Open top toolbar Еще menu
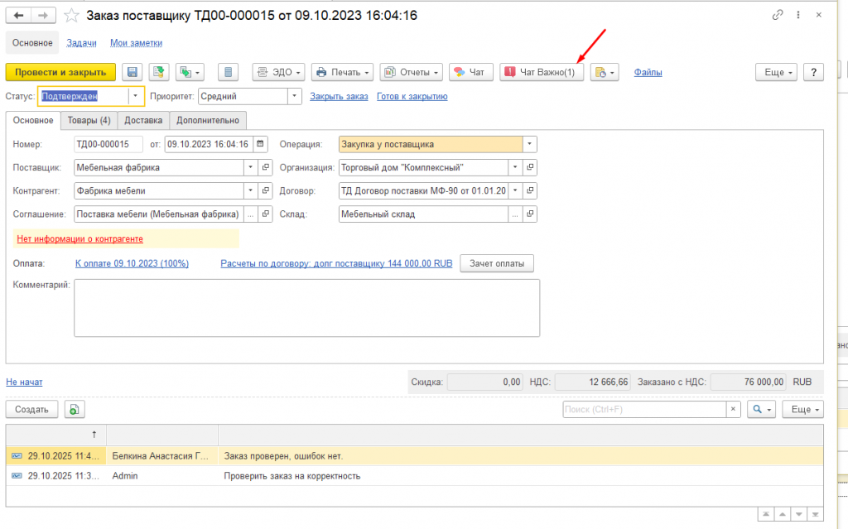 [x=776, y=72]
